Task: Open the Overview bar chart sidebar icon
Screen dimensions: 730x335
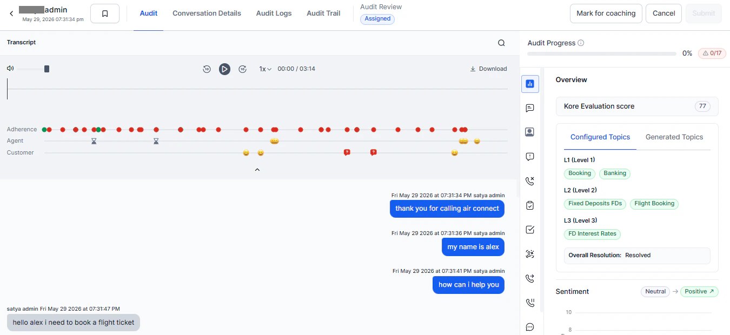Action: click(x=530, y=84)
